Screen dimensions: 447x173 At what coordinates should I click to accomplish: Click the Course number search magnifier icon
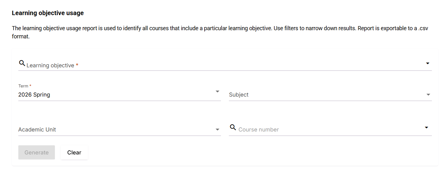[x=233, y=127]
